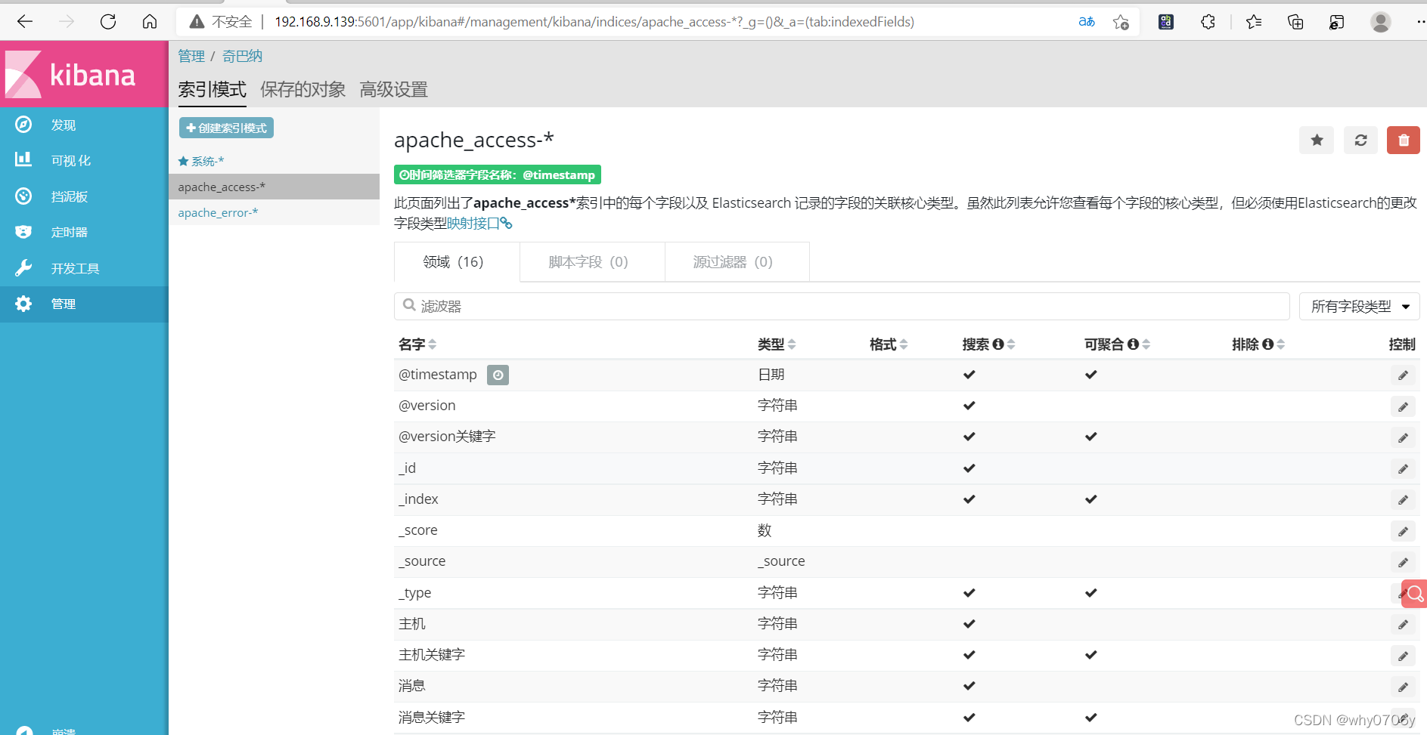This screenshot has width=1427, height=735.
Task: Open the 可视化 (Visualize) sidebar item
Action: pyautogui.click(x=84, y=160)
